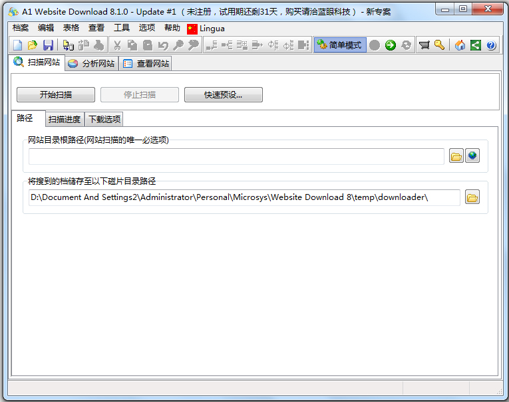Click the paste clipboard toolbar icon

click(148, 45)
